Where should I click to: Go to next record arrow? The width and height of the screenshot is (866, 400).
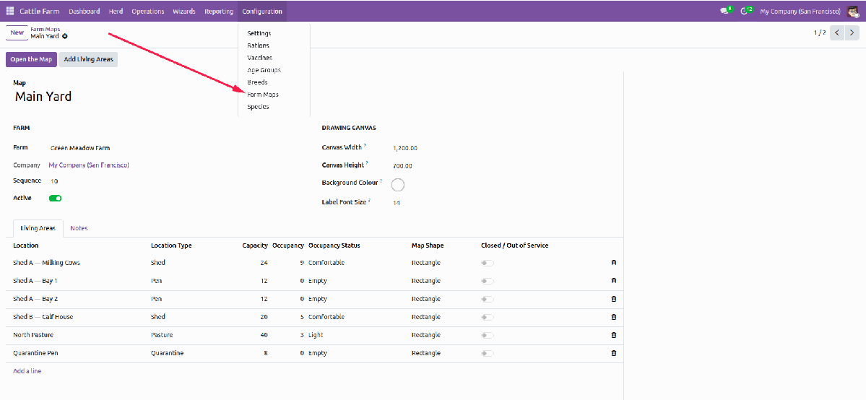click(x=852, y=32)
